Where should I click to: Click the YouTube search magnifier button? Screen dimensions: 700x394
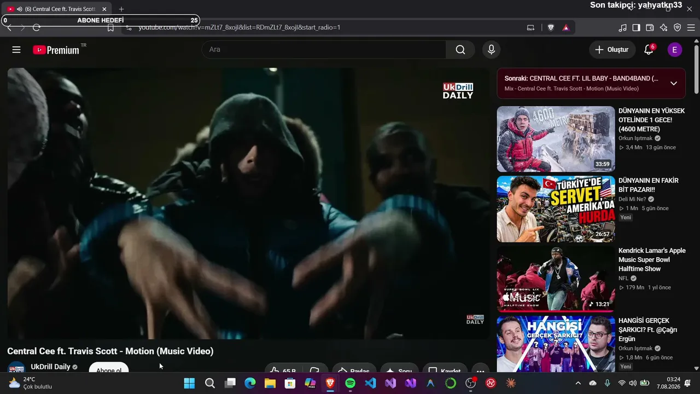(x=460, y=50)
